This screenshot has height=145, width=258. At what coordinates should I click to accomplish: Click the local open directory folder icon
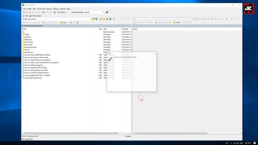[x=93, y=19]
